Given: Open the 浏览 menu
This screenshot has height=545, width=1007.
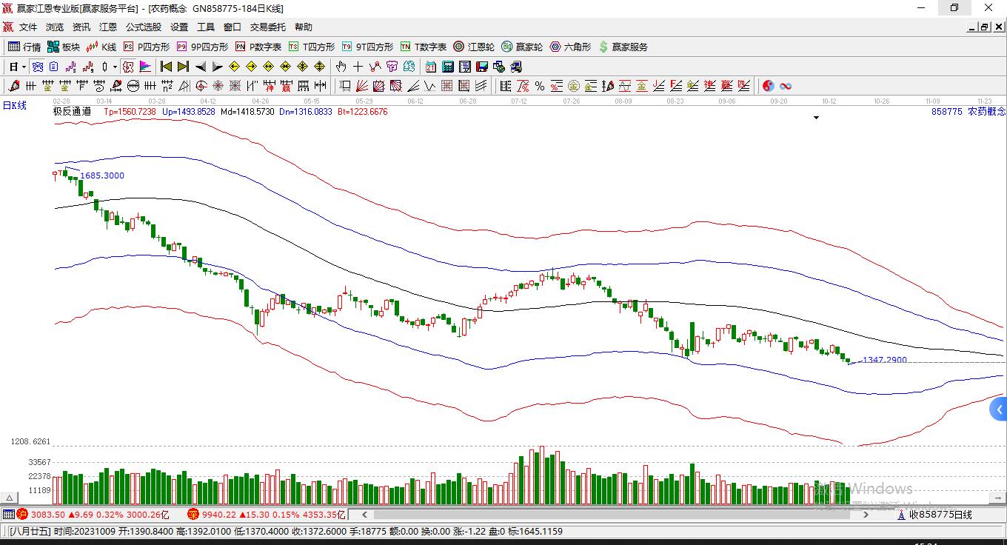Looking at the screenshot, I should tap(55, 27).
